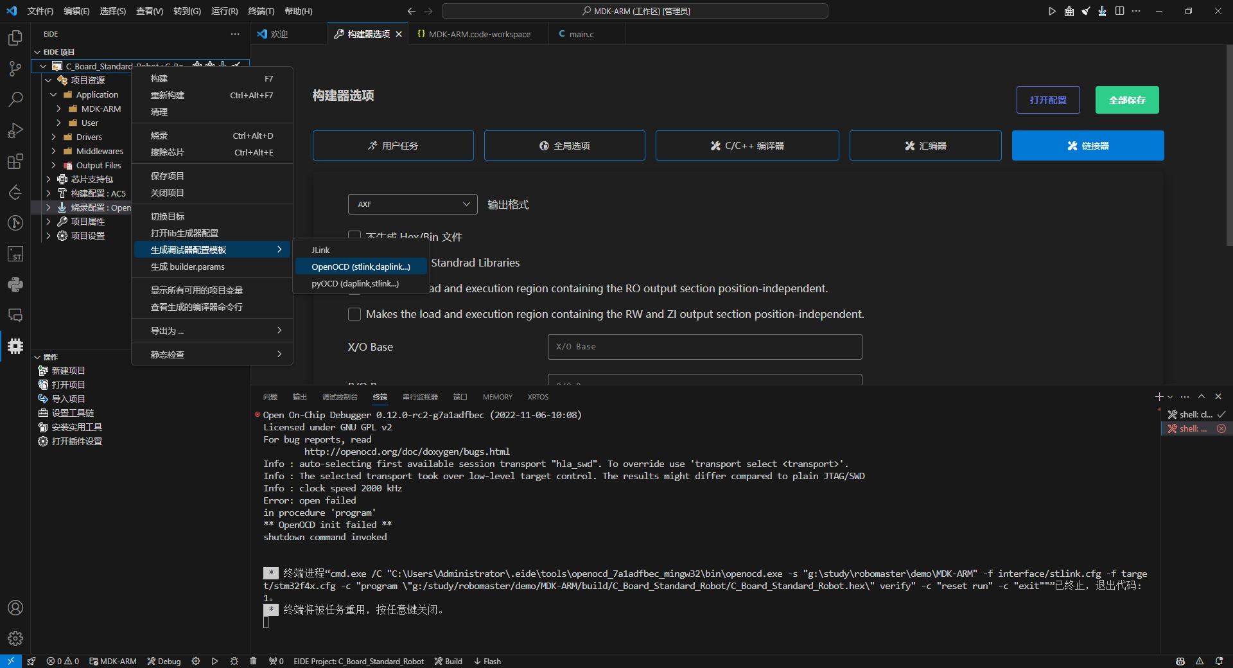
Task: Open the 汇编器 section
Action: pos(925,146)
